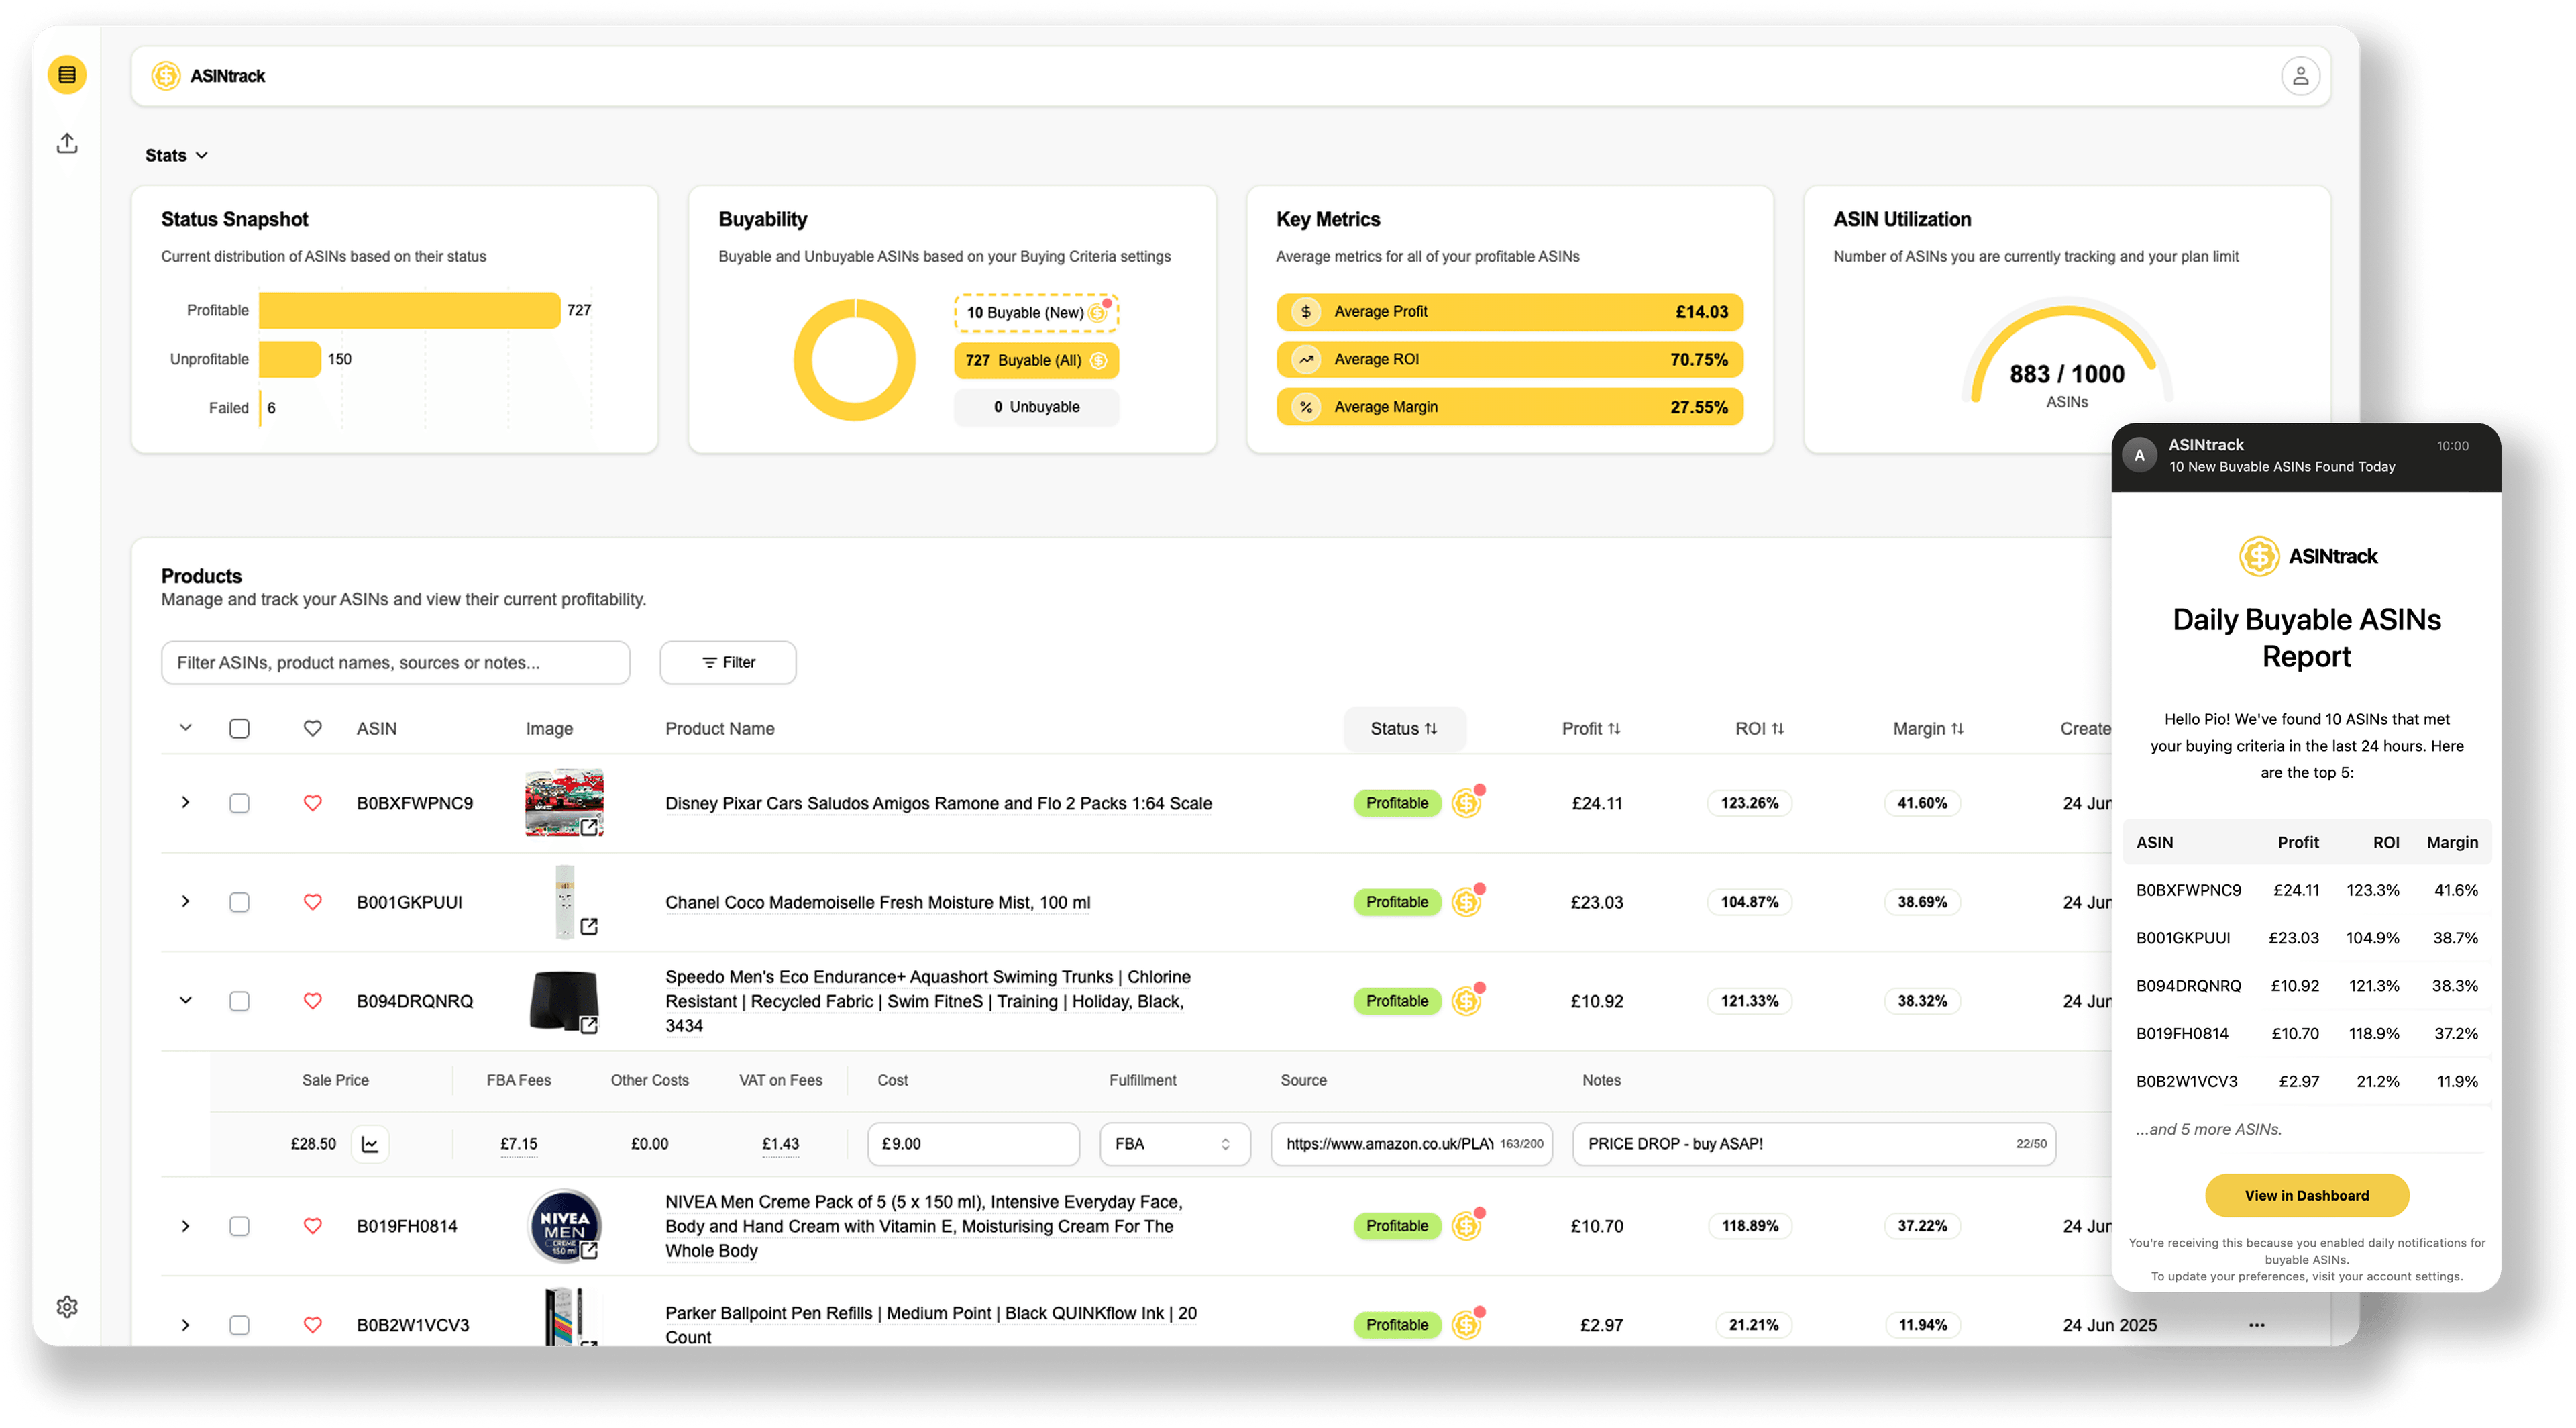2576x1428 pixels.
Task: Expand the Disney Pixar Cars row
Action: click(x=185, y=802)
